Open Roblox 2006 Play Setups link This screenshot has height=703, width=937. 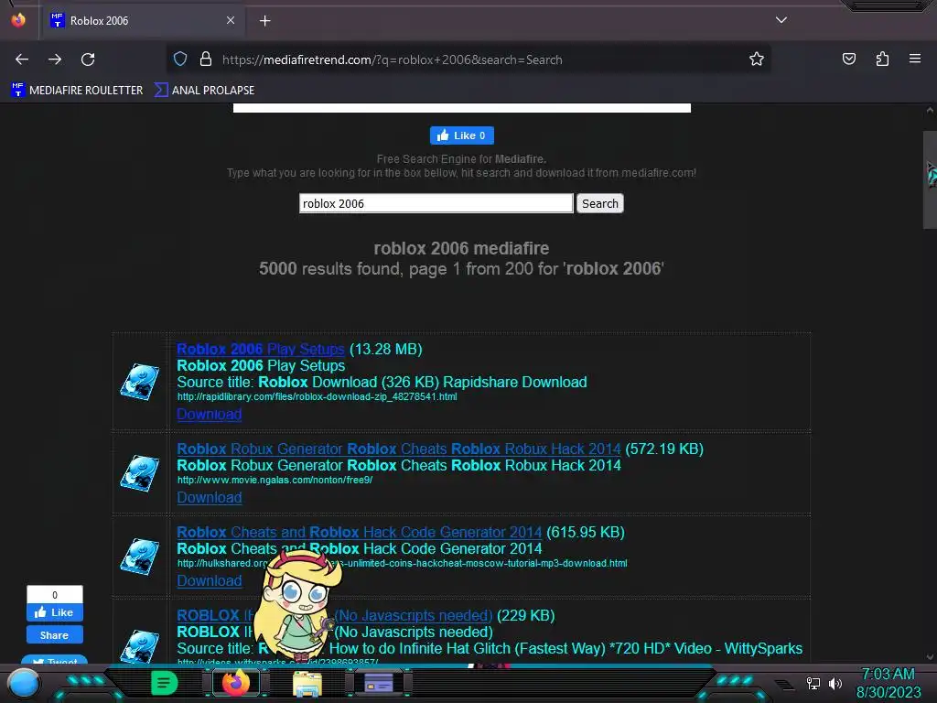tap(261, 349)
